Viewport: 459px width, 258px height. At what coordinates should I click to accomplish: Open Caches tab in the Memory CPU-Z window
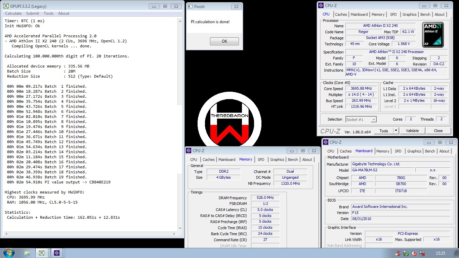208,160
